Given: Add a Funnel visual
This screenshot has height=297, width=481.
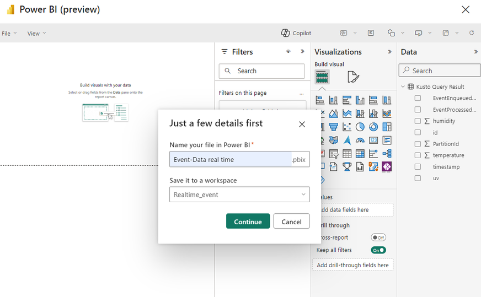Looking at the screenshot, I should [334, 127].
